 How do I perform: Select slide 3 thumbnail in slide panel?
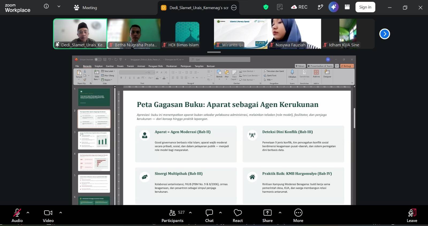click(94, 140)
